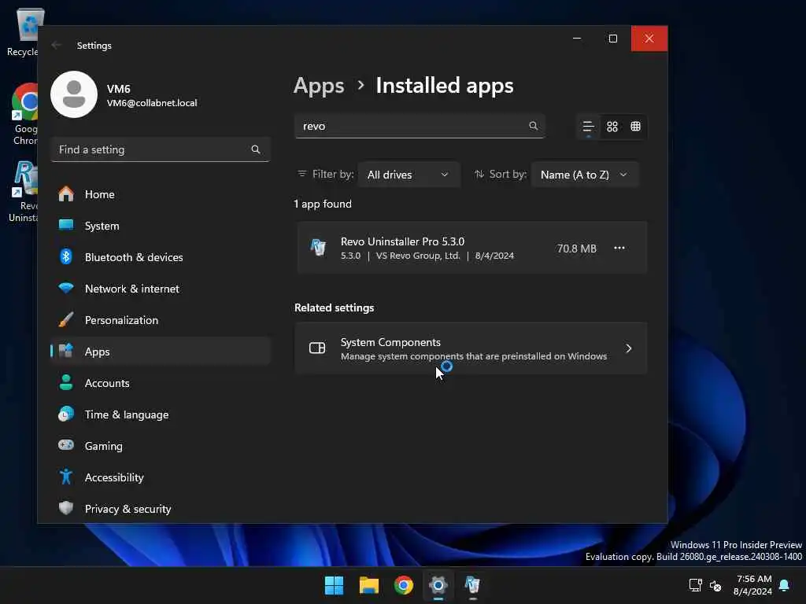Select the Revo Uninstaller desktop shortcut

(24, 192)
